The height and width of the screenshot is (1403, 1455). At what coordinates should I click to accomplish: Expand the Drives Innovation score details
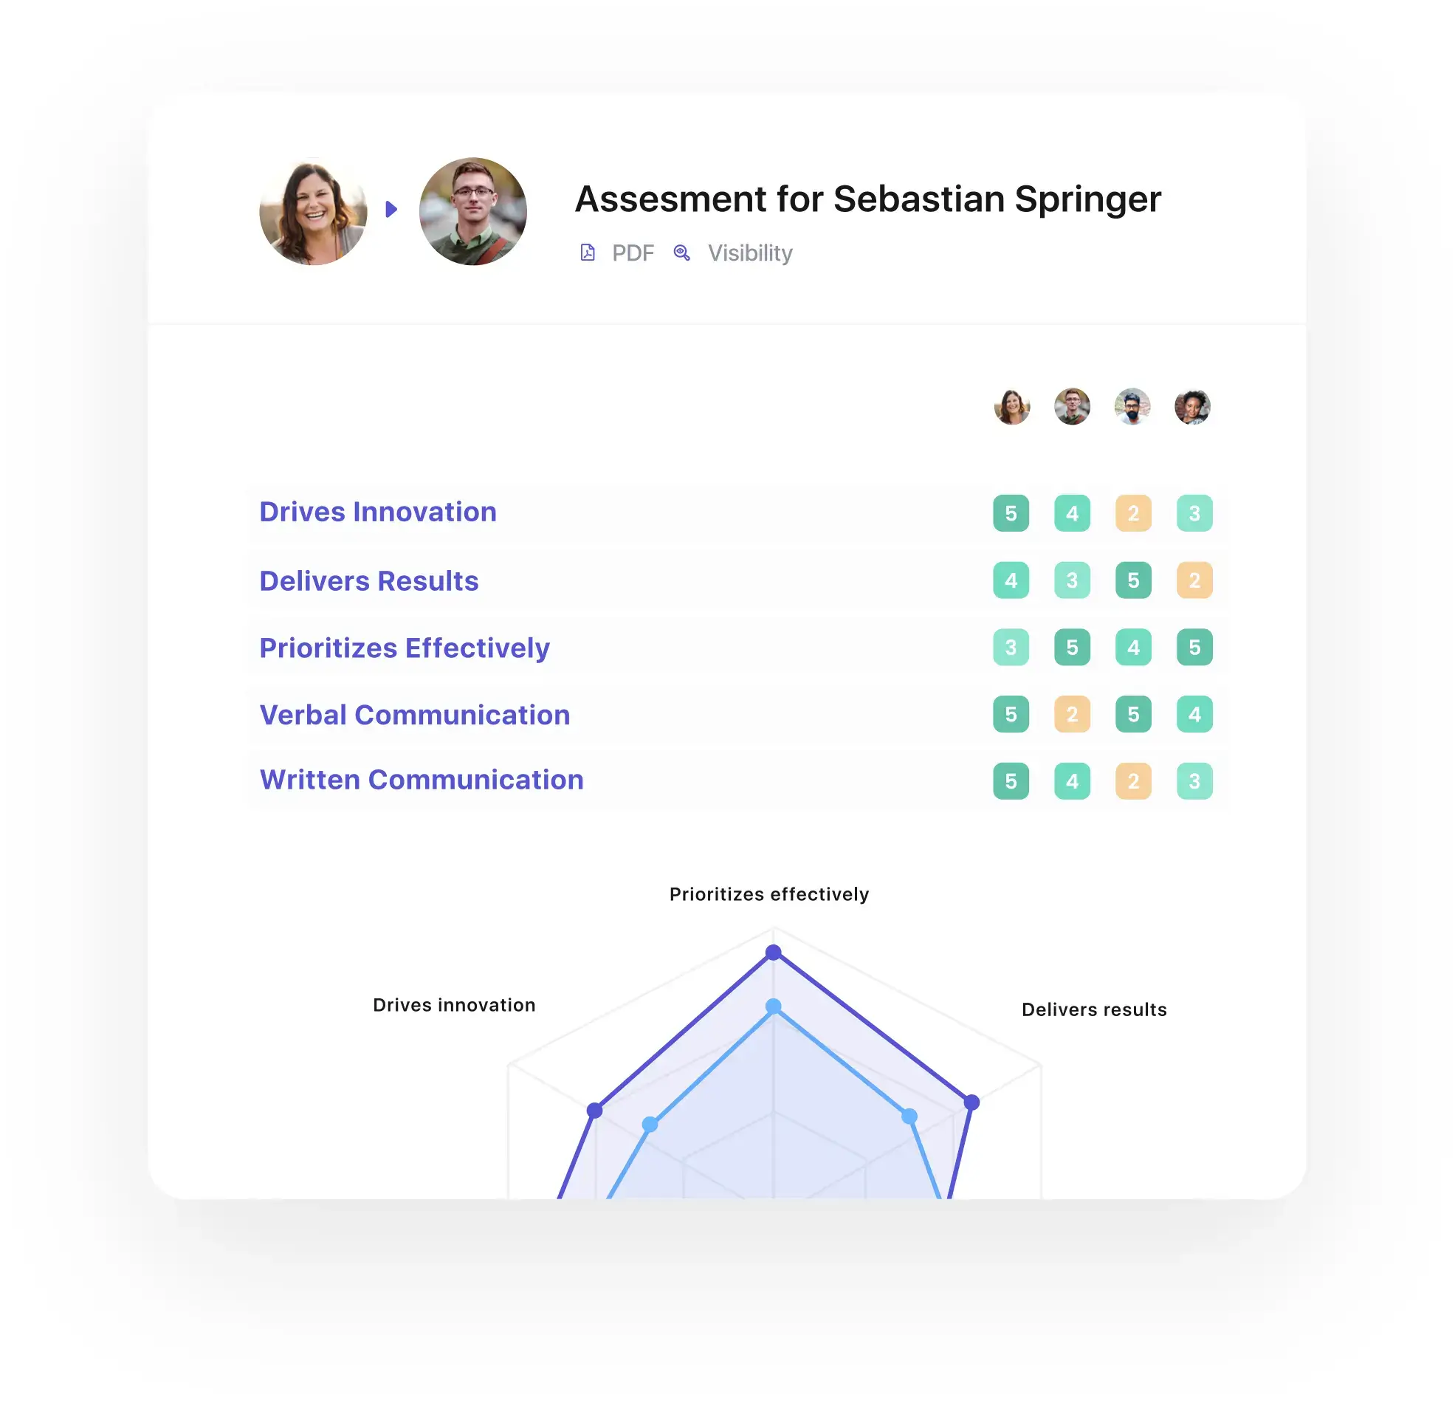click(x=376, y=510)
